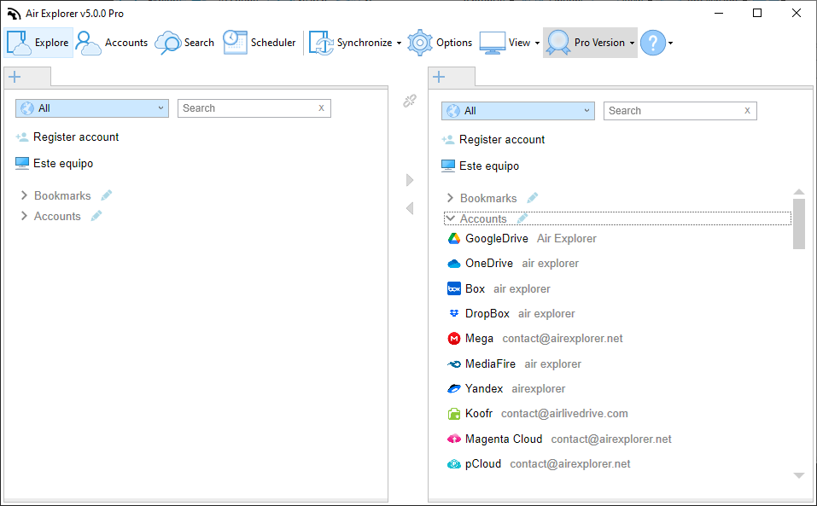Viewport: 817px width, 506px height.
Task: Open left pane All filter dropdown
Action: point(92,108)
